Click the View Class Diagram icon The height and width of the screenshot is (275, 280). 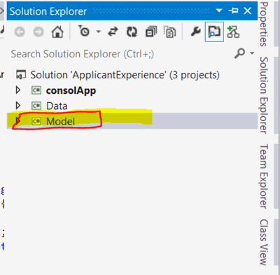233,31
